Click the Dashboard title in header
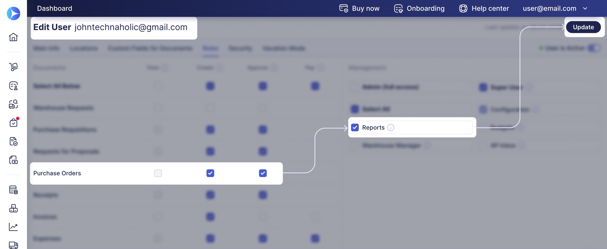This screenshot has width=607, height=249. (55, 8)
